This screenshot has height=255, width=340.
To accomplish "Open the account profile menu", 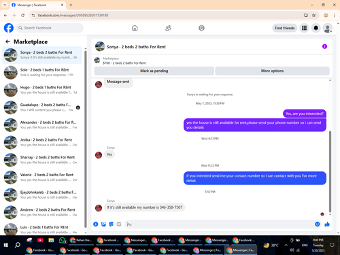I will point(328,28).
